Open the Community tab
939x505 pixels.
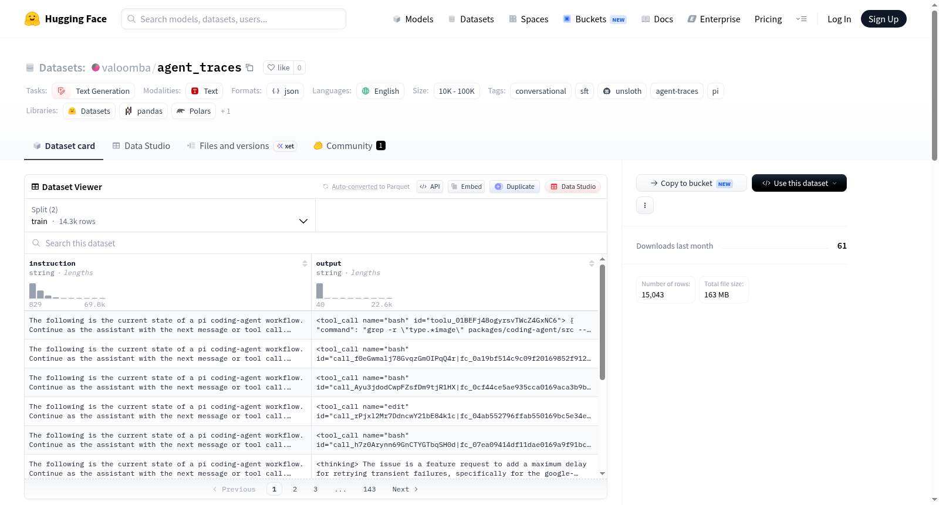(x=349, y=145)
